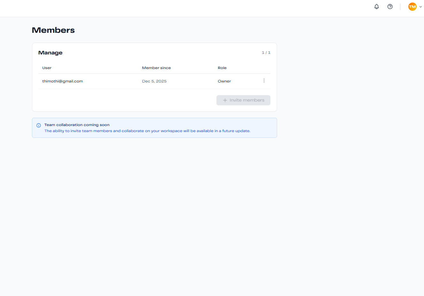Image resolution: width=424 pixels, height=296 pixels.
Task: Click the empty area below the banner
Action: 155,207
